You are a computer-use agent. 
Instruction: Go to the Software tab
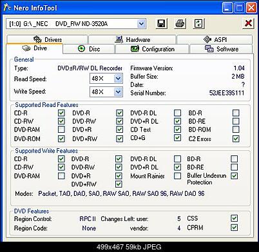(x=221, y=49)
